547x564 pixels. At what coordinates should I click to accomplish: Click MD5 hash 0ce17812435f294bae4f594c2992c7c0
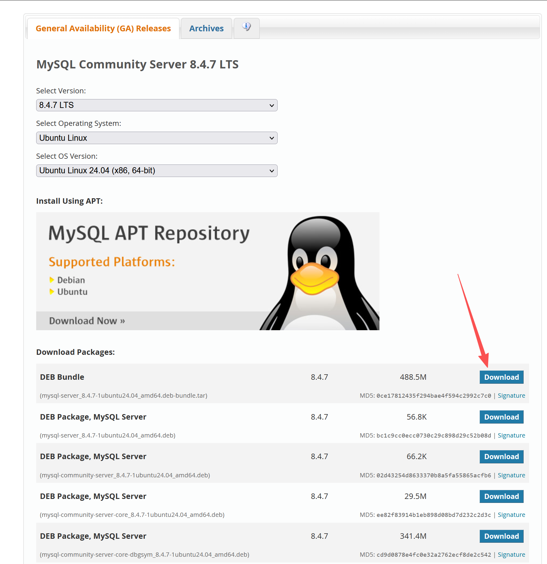point(434,396)
